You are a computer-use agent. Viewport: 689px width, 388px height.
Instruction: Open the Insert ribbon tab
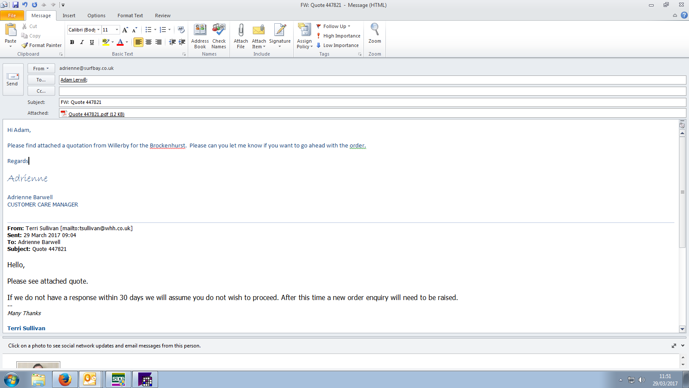(x=69, y=16)
